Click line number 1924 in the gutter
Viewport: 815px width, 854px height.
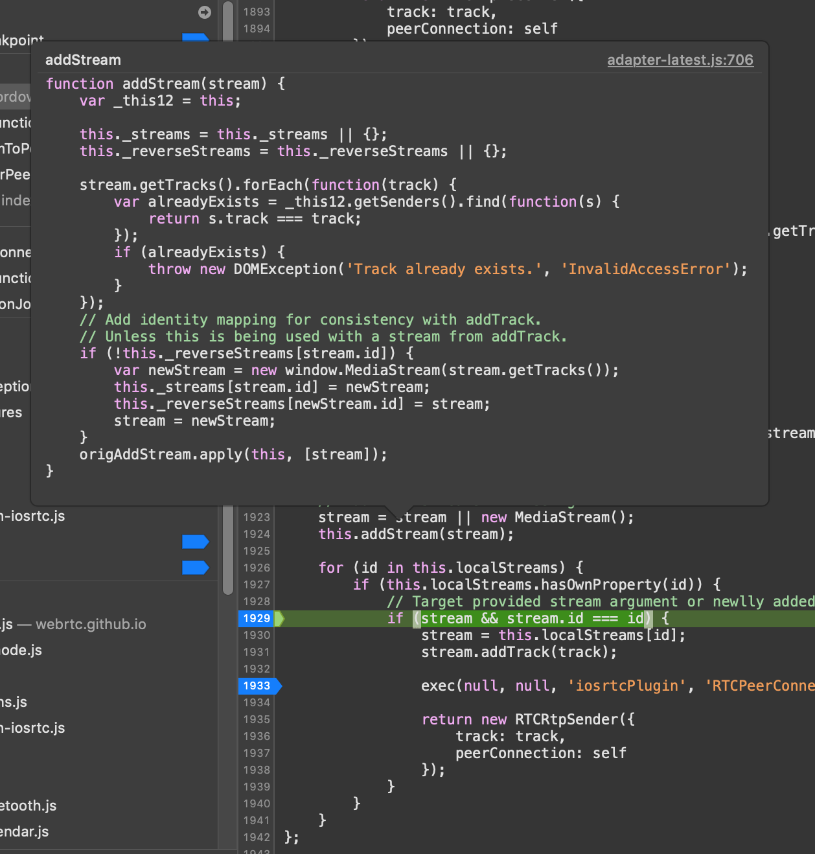[x=257, y=534]
